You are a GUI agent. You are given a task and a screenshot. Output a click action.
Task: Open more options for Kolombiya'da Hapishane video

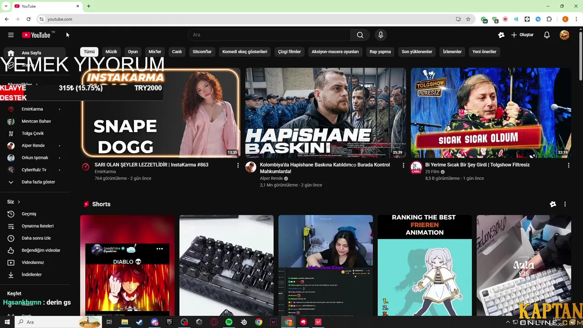point(403,165)
